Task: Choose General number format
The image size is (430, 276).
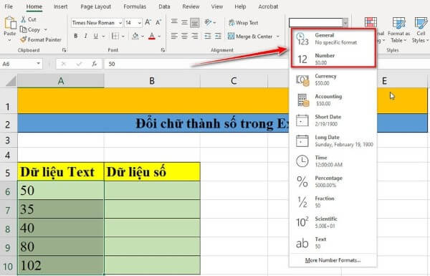Action: click(333, 39)
